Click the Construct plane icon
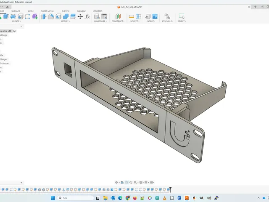The image size is (269, 202). coord(118,16)
